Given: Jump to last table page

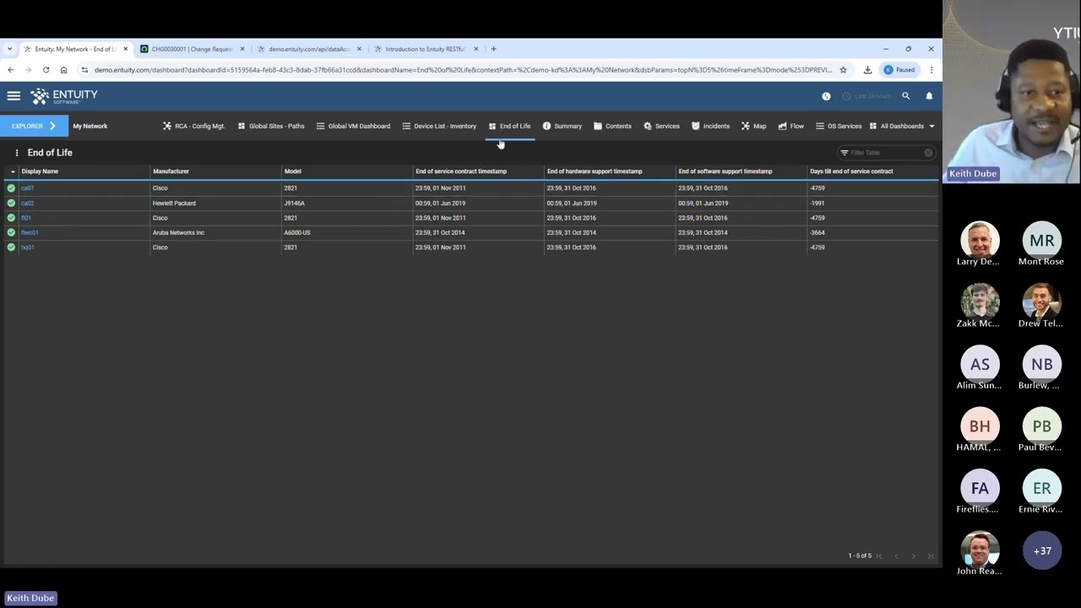Looking at the screenshot, I should (x=930, y=556).
